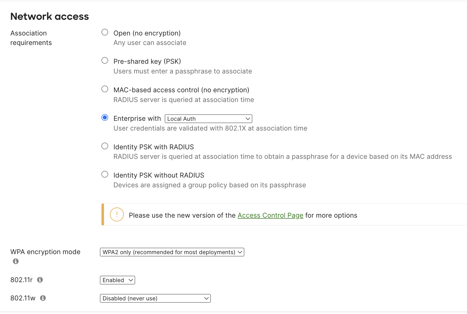Click the WPA encryption mode label

point(45,252)
